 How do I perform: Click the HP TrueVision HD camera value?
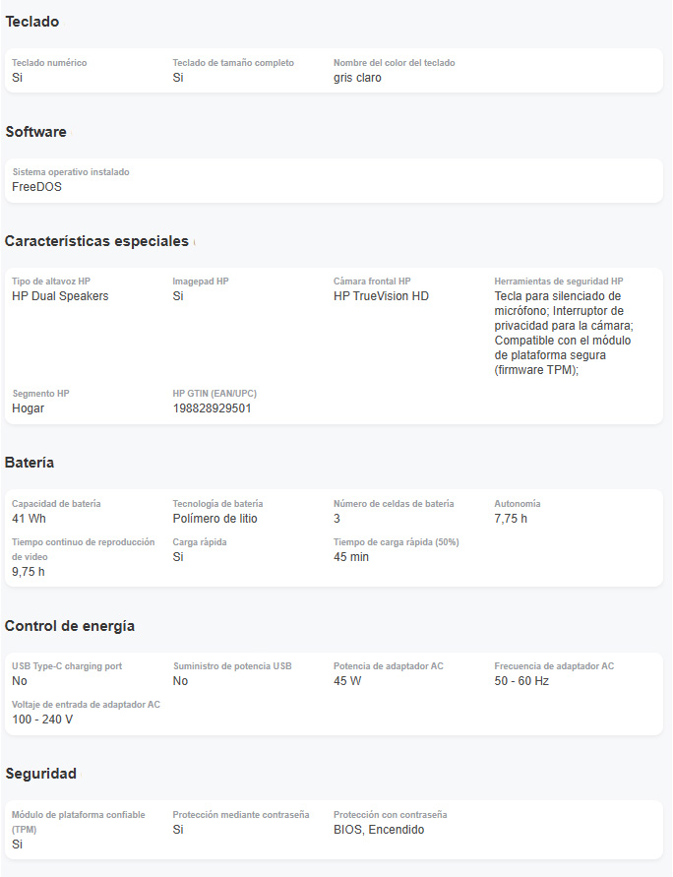click(x=381, y=296)
